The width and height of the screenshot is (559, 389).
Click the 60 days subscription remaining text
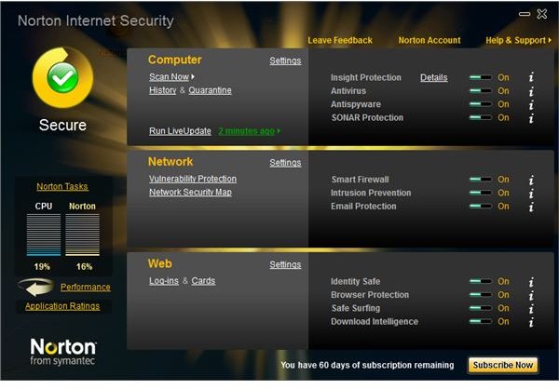point(367,365)
